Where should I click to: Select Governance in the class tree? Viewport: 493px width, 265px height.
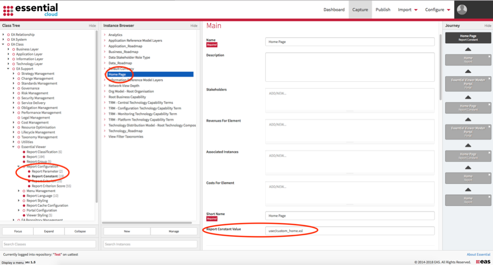pos(30,88)
